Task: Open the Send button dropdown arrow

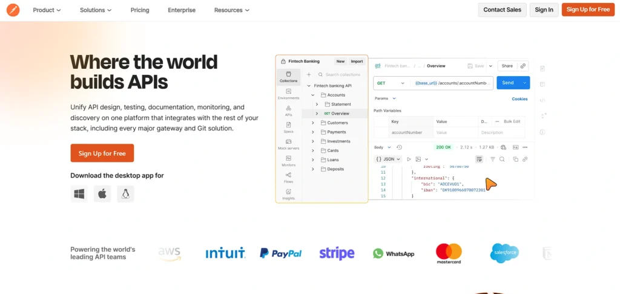Action: click(525, 83)
